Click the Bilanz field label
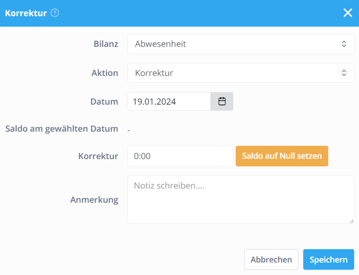The height and width of the screenshot is (275, 359). point(106,44)
